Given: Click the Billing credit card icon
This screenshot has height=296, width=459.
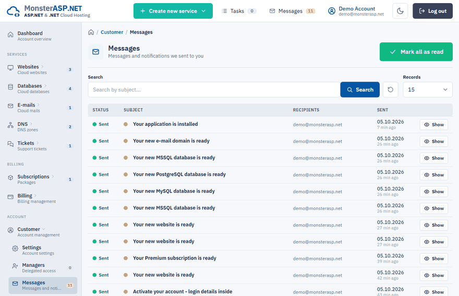Looking at the screenshot, I should pos(10,197).
